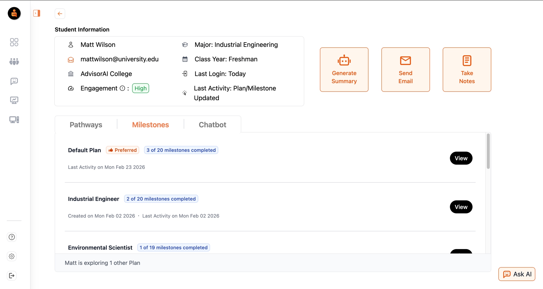Click the AdvisorAI robot avatar at top left
This screenshot has height=289, width=543.
(14, 13)
